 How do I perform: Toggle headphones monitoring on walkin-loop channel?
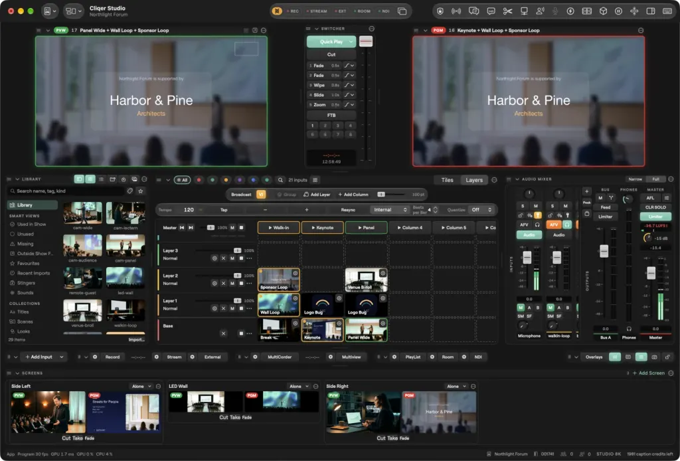(x=567, y=225)
